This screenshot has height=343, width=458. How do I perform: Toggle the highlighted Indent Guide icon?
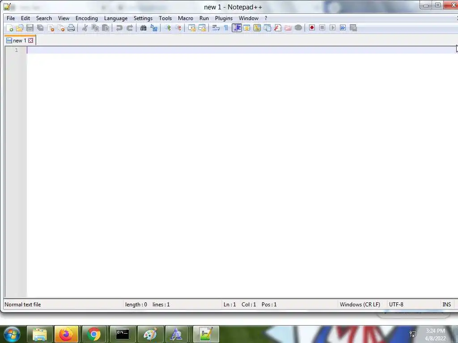pos(237,28)
